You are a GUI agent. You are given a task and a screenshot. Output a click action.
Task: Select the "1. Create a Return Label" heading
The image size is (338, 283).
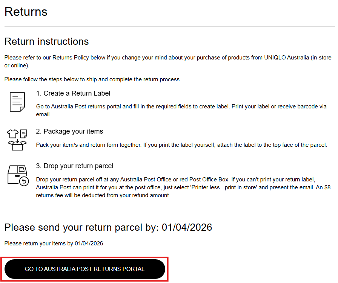pyautogui.click(x=73, y=93)
